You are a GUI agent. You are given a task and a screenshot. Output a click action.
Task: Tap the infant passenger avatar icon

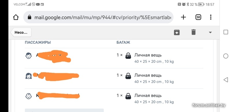click(x=28, y=96)
